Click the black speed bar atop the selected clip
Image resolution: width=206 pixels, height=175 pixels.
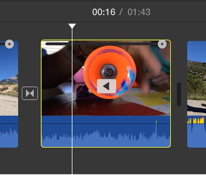pyautogui.click(x=102, y=44)
